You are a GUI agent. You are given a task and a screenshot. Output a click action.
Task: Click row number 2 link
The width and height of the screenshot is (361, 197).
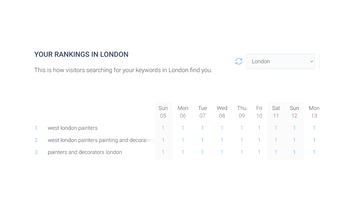point(36,140)
